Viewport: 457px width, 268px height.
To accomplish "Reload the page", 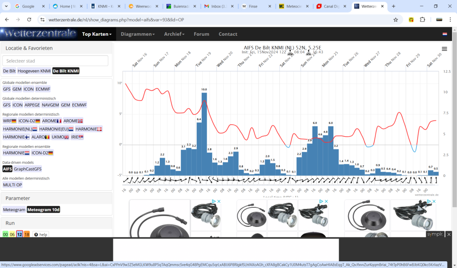I will pyautogui.click(x=29, y=20).
